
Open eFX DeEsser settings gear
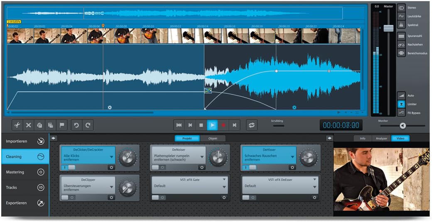(314, 198)
